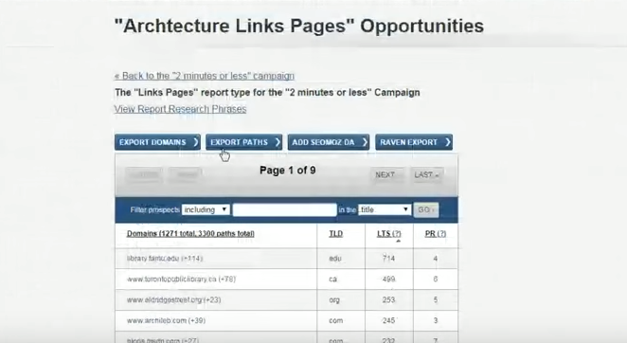Open the 'including' filter dropdown
627x343 pixels.
[206, 209]
